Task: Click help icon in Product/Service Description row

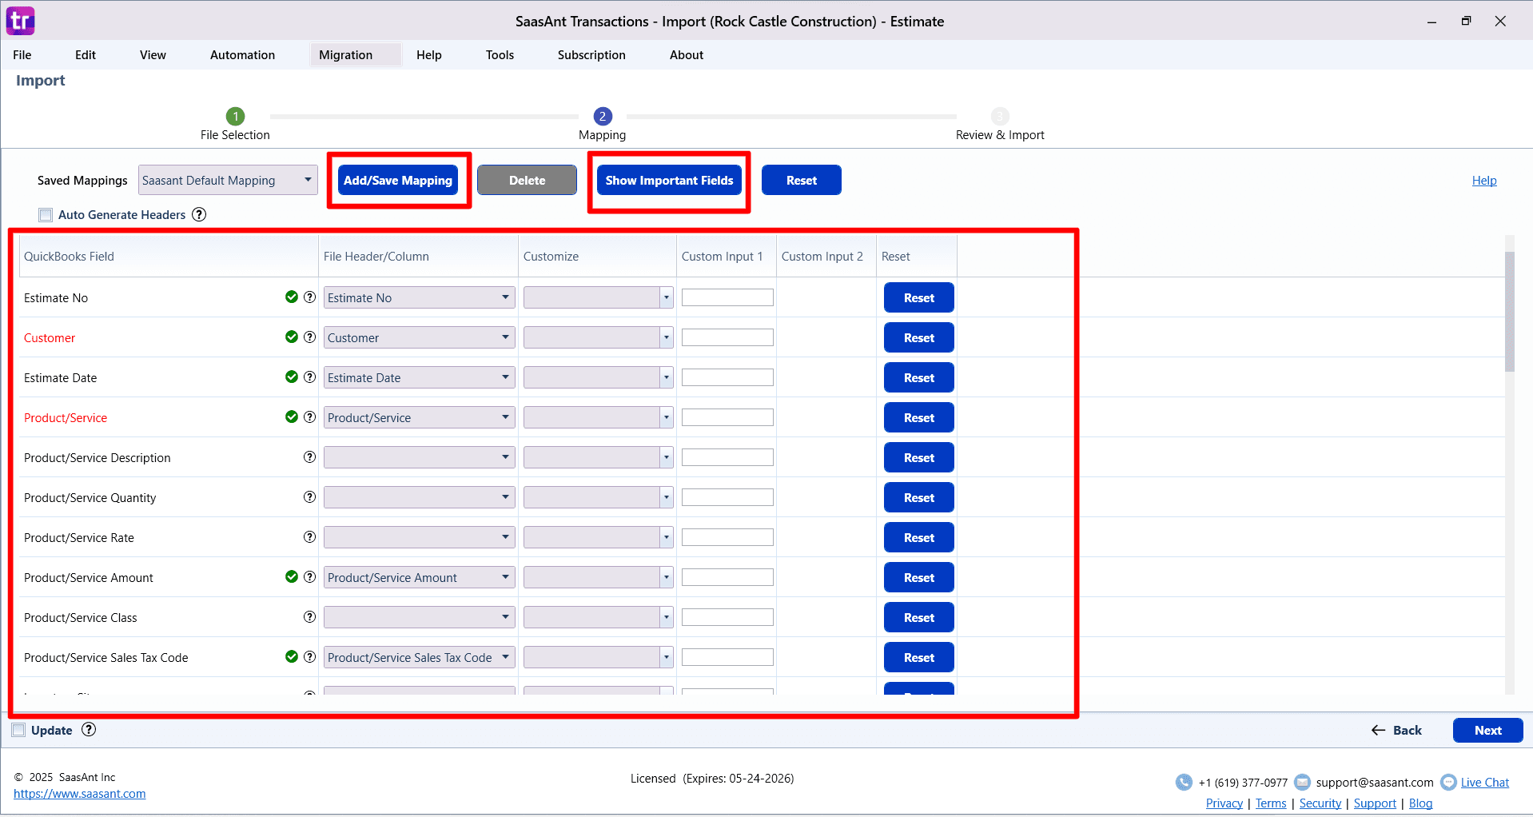Action: [x=309, y=457]
